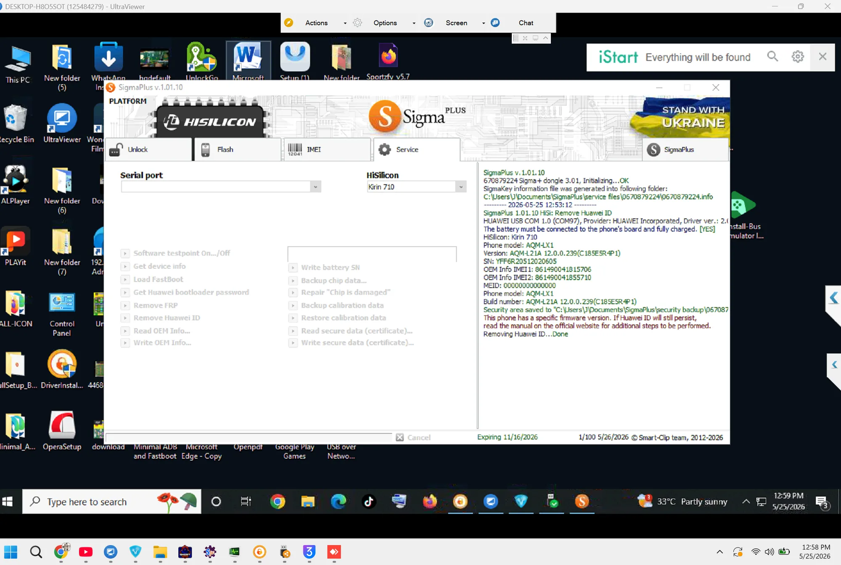
Task: Click Load FastBoot
Action: click(153, 279)
